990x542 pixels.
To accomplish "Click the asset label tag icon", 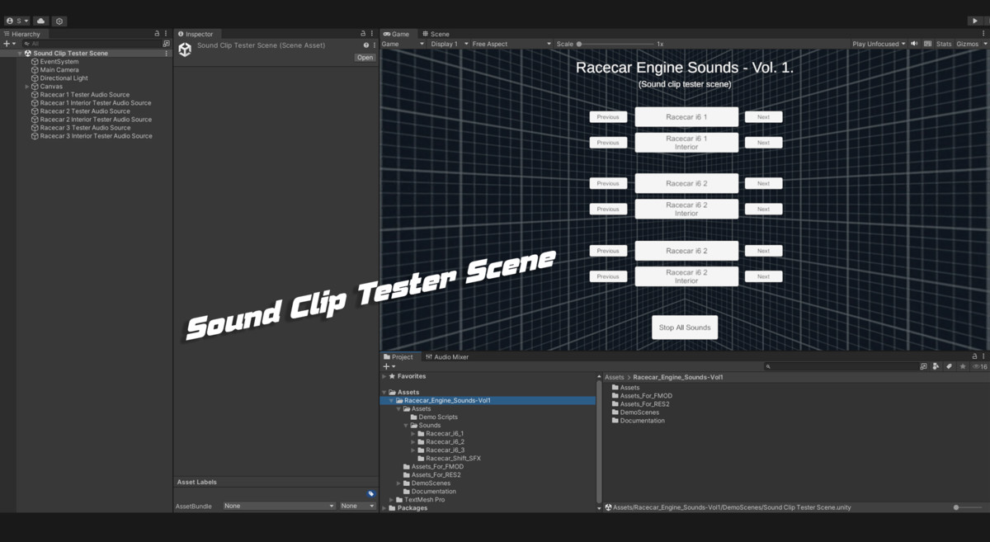I will [x=371, y=493].
